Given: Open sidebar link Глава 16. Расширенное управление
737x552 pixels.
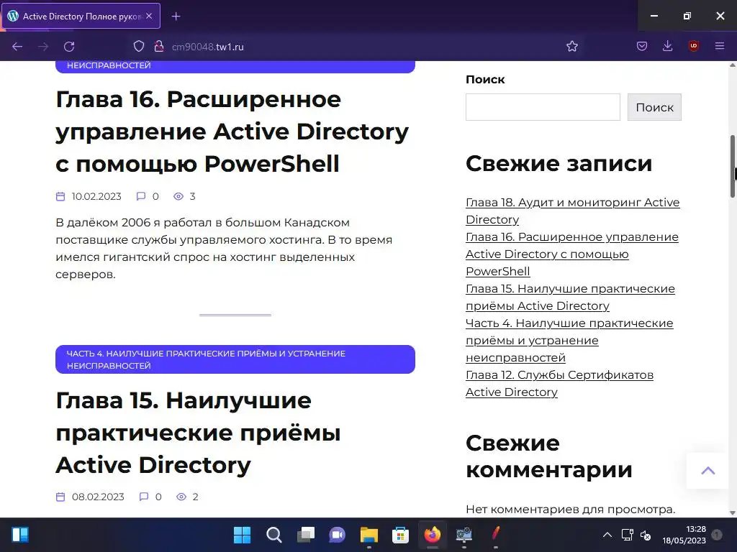Looking at the screenshot, I should (x=572, y=254).
